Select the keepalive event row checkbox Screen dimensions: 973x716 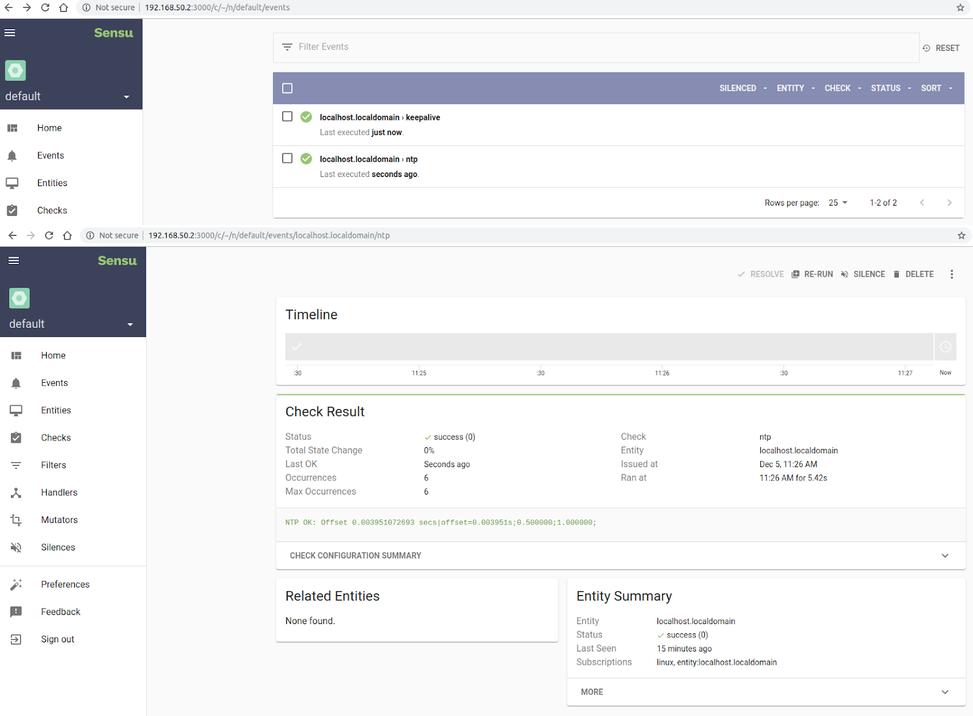click(x=287, y=116)
